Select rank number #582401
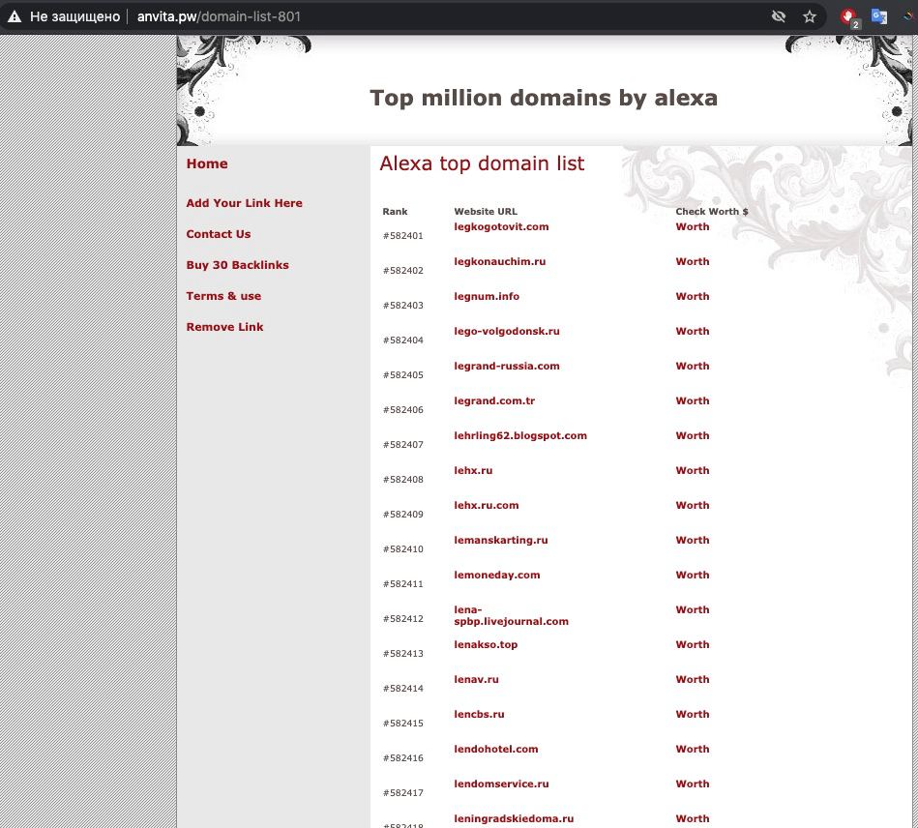Screen dimensions: 918x828 (x=402, y=236)
